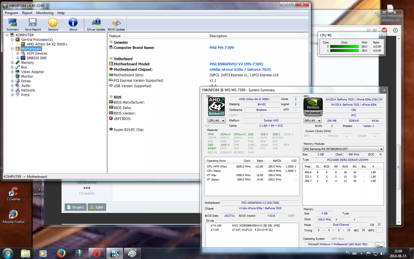Click the 'KOMPUTER -> Motherboard' status bar text
The height and width of the screenshot is (259, 414).
click(x=25, y=176)
